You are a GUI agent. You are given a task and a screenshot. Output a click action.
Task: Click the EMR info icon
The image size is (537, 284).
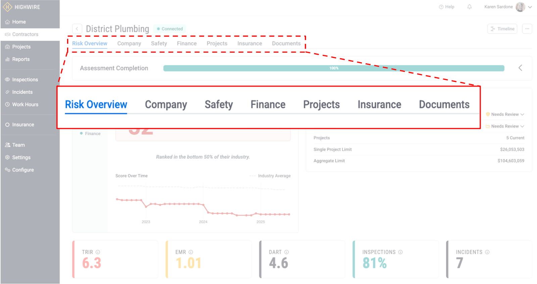pos(191,252)
